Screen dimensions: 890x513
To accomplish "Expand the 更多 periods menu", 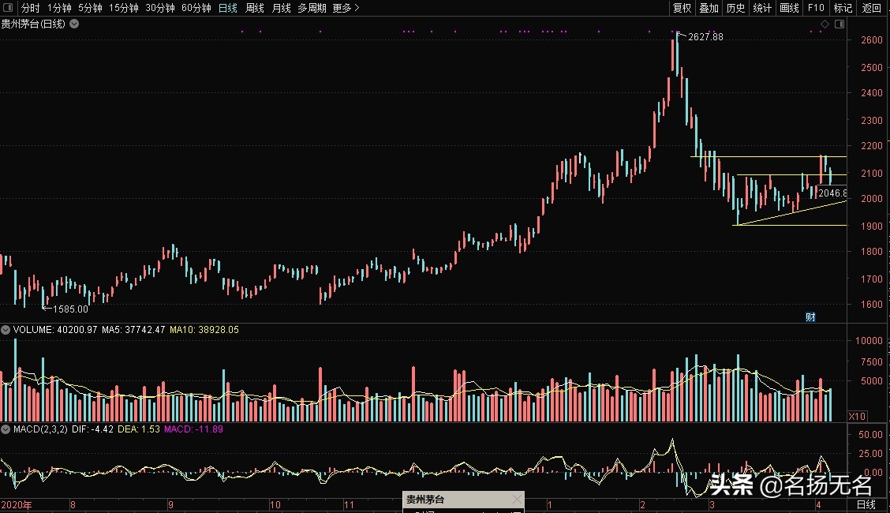I will (346, 8).
